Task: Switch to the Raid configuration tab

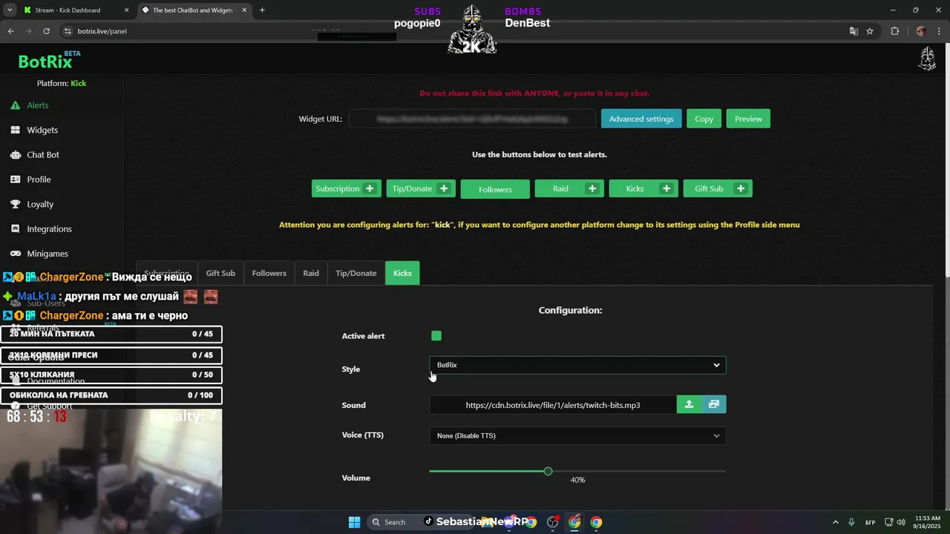Action: (x=311, y=273)
